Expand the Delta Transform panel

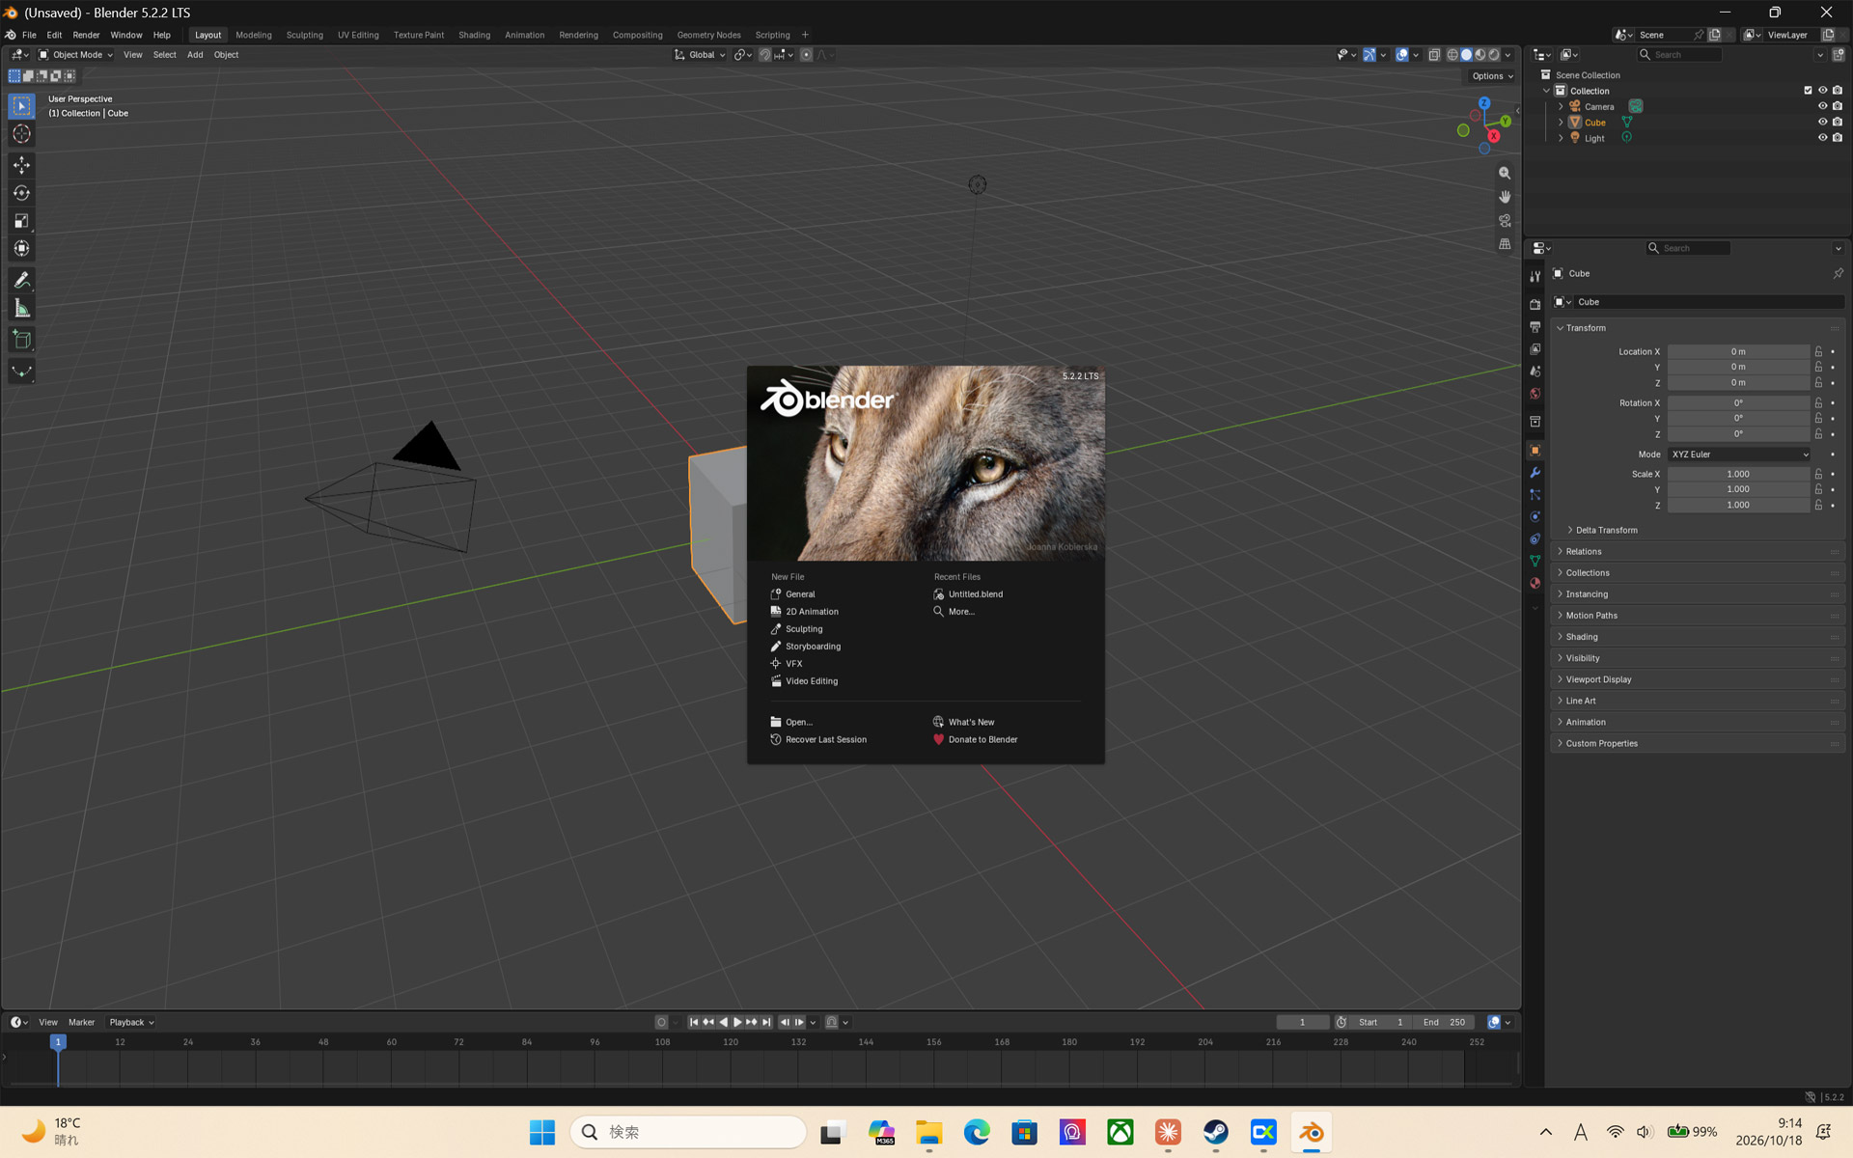1606,530
